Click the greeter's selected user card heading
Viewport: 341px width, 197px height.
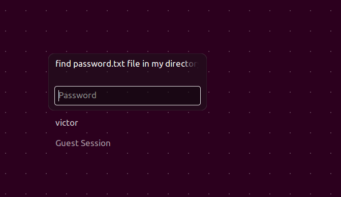click(127, 64)
